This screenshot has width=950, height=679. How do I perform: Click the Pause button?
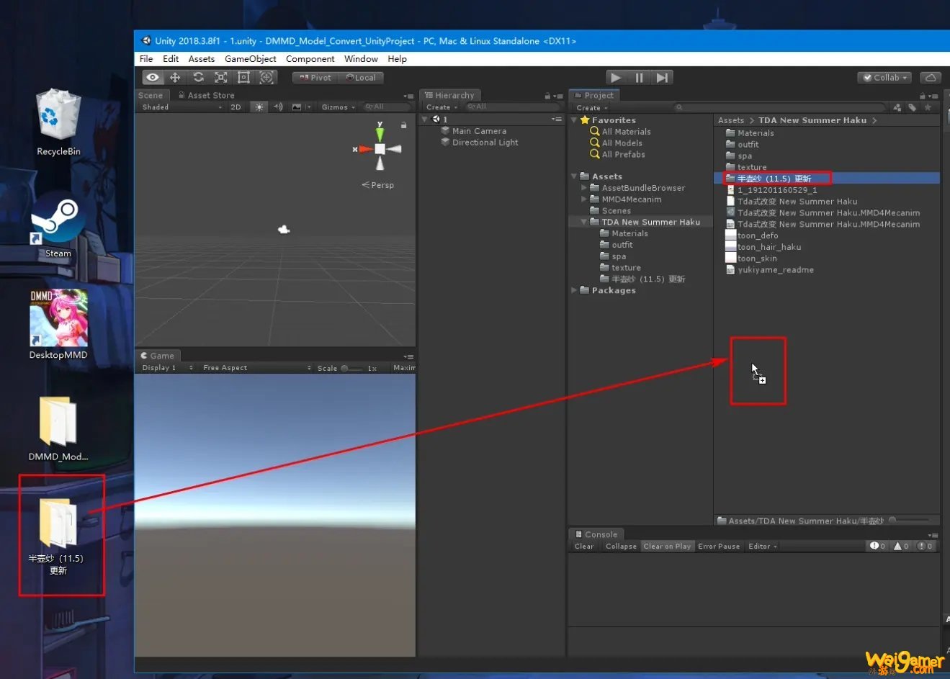click(639, 77)
